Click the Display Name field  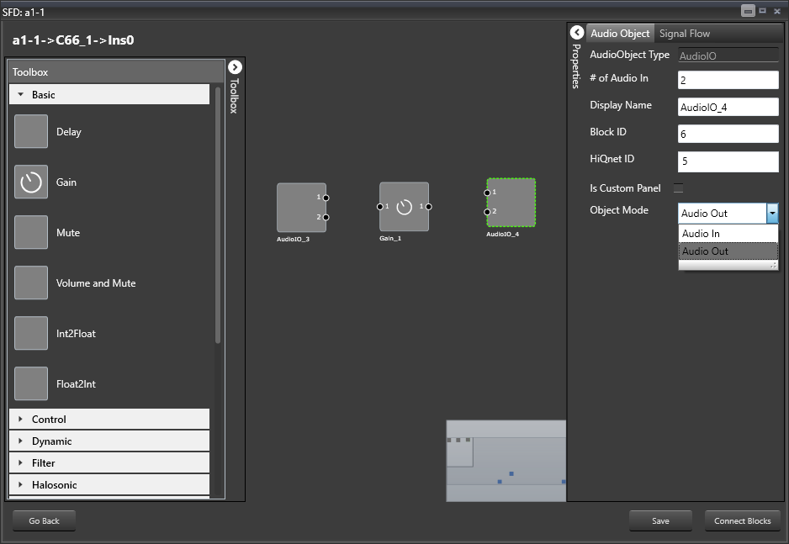coord(728,107)
